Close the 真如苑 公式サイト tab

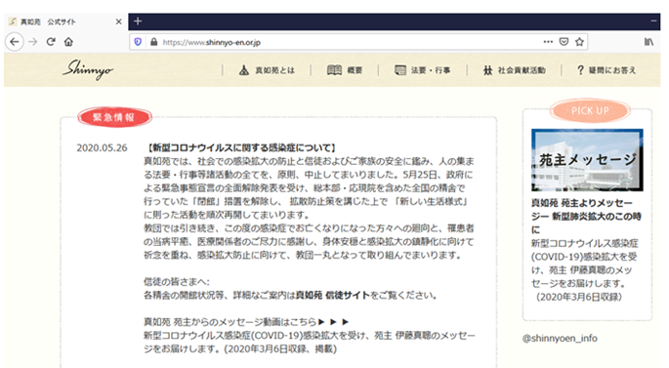[x=118, y=21]
